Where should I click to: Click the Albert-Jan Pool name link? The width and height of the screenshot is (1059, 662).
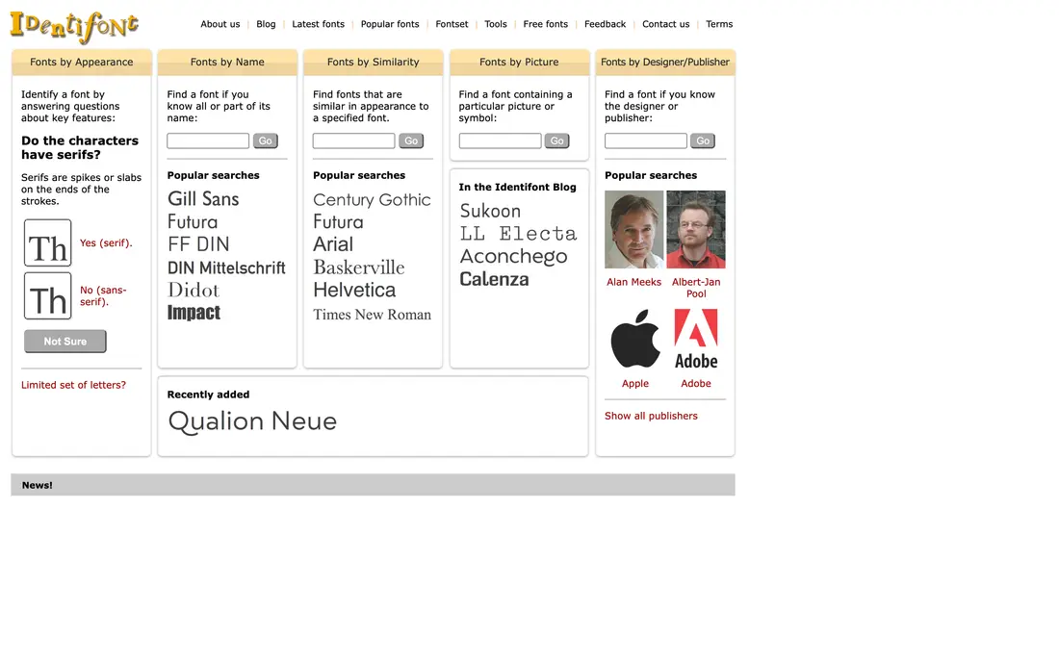pyautogui.click(x=696, y=288)
